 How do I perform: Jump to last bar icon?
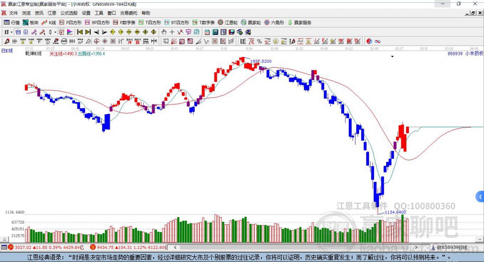pos(88,32)
